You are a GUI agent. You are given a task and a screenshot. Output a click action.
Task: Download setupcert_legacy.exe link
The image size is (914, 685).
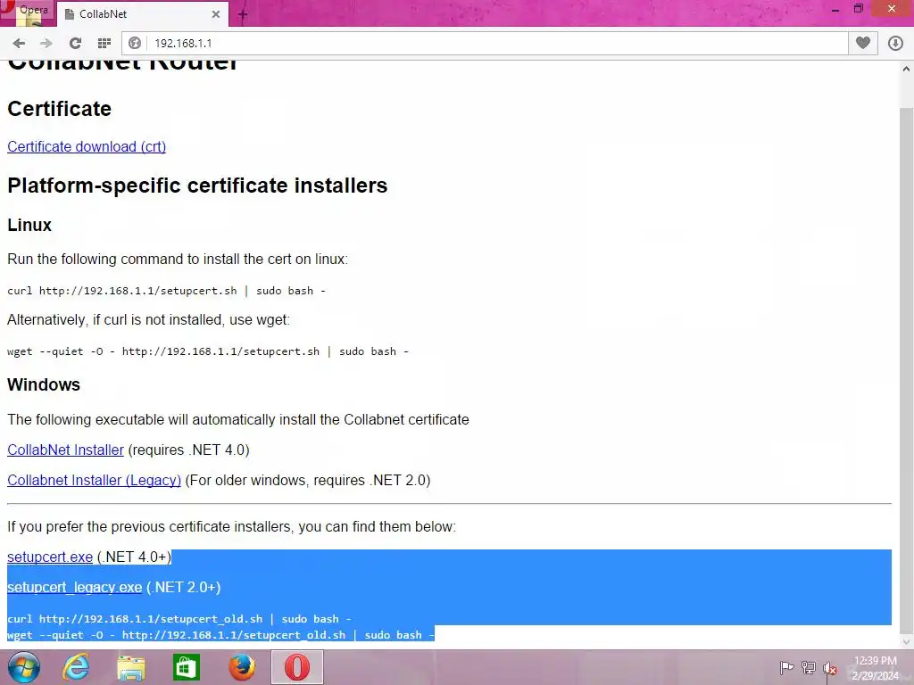tap(74, 588)
